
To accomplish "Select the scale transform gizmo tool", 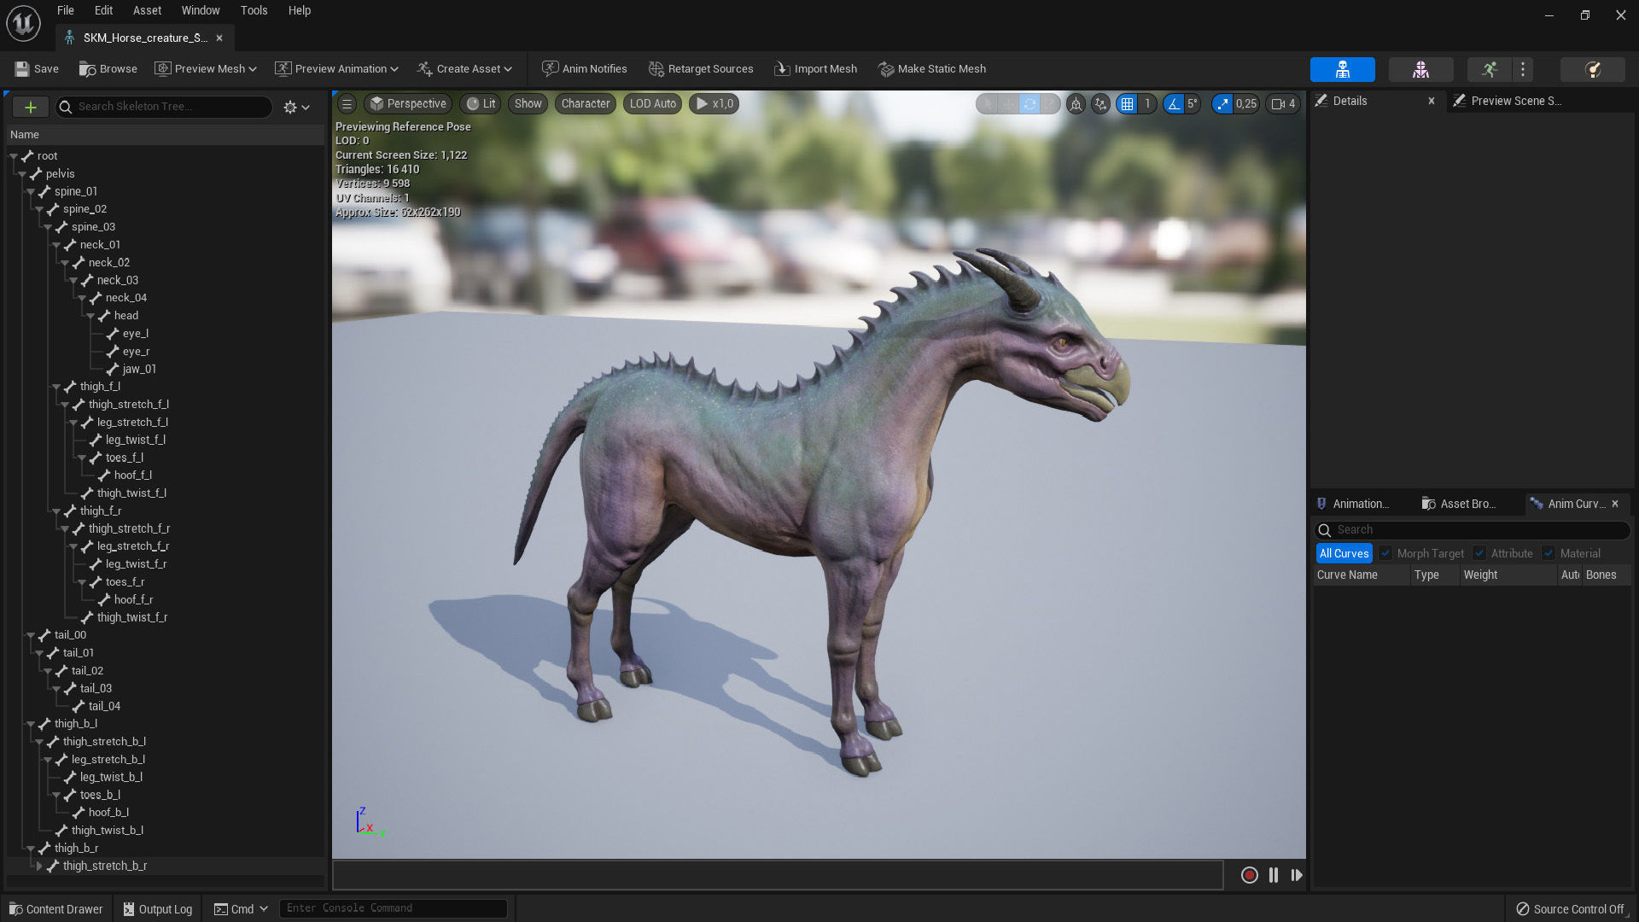I will [1050, 103].
